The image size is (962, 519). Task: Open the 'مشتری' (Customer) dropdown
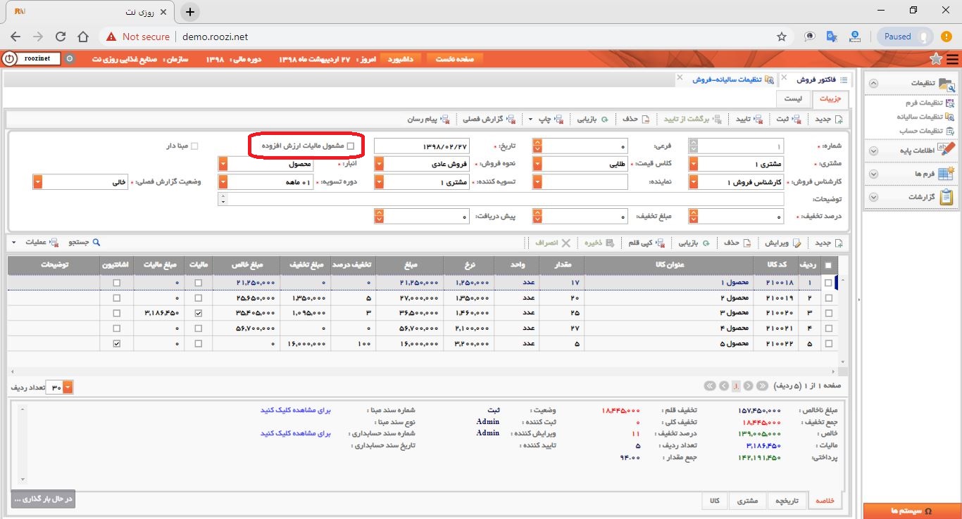(694, 164)
